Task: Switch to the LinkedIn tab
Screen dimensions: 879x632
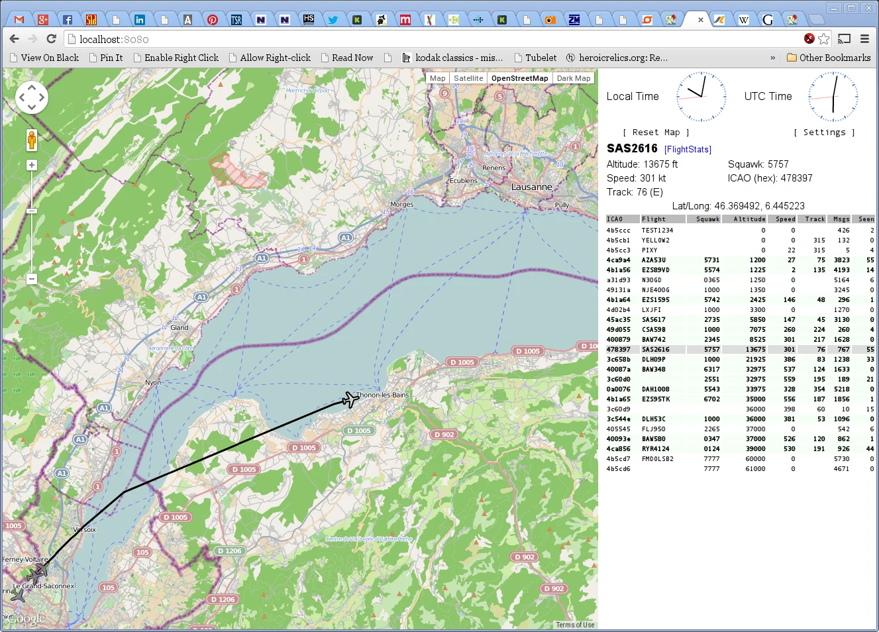Action: point(139,20)
